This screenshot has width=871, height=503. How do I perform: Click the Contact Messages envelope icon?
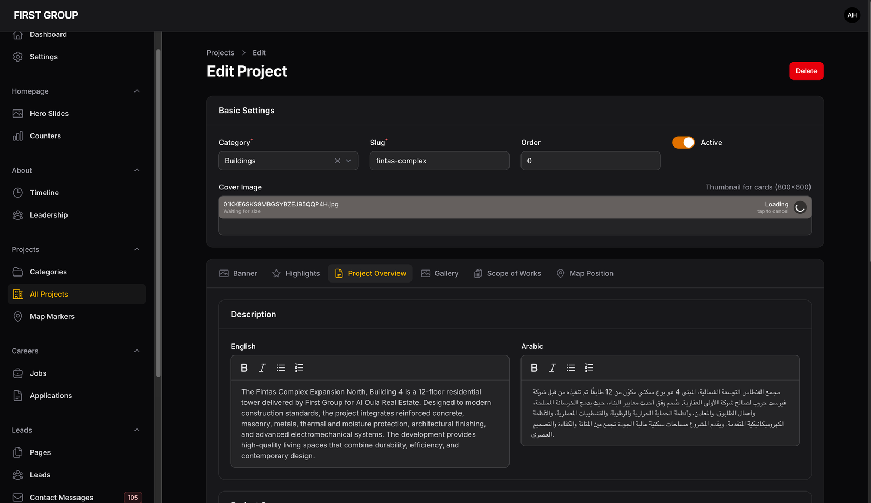click(18, 498)
